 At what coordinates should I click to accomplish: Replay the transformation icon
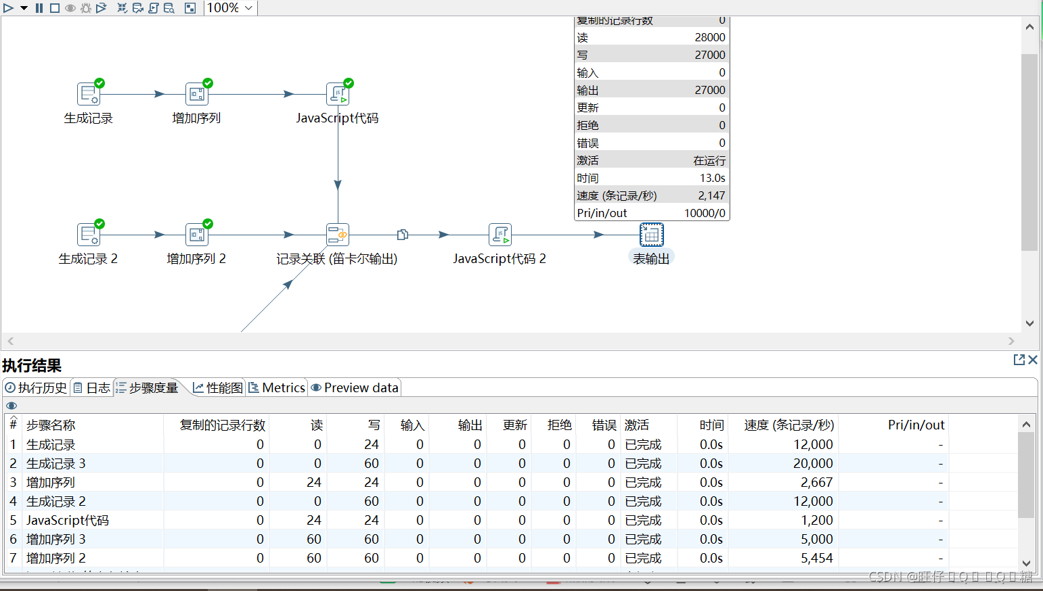[102, 8]
